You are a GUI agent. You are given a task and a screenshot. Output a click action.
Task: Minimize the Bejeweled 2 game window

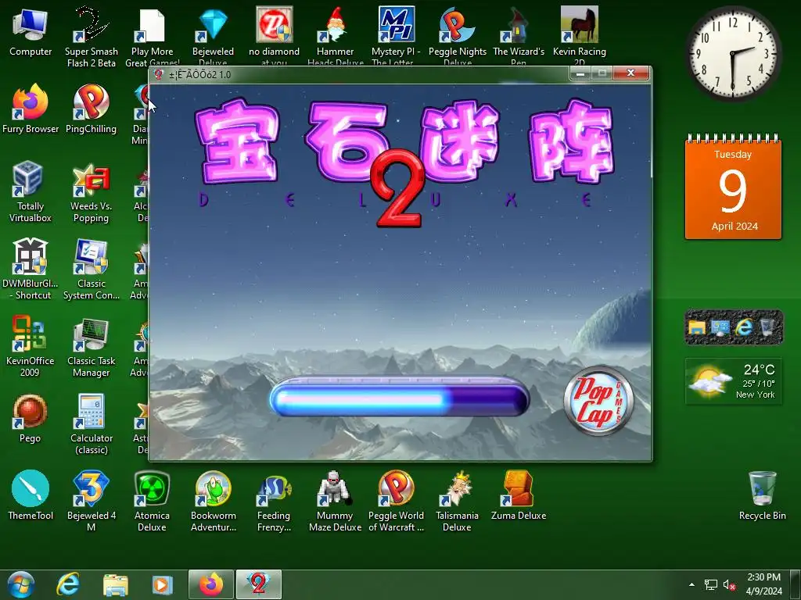click(x=580, y=73)
